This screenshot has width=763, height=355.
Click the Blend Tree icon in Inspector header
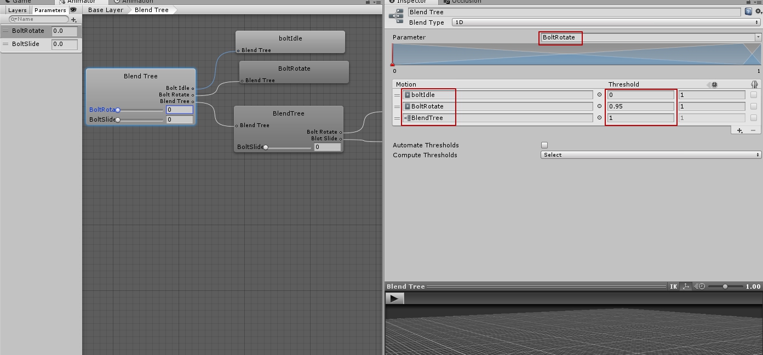pos(396,15)
